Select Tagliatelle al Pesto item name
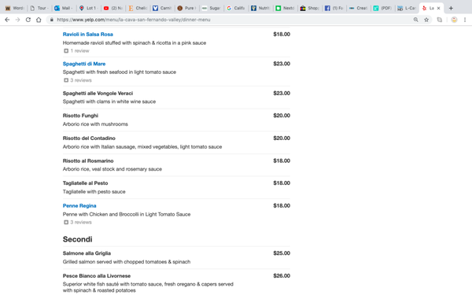The image size is (472, 295). click(x=86, y=183)
